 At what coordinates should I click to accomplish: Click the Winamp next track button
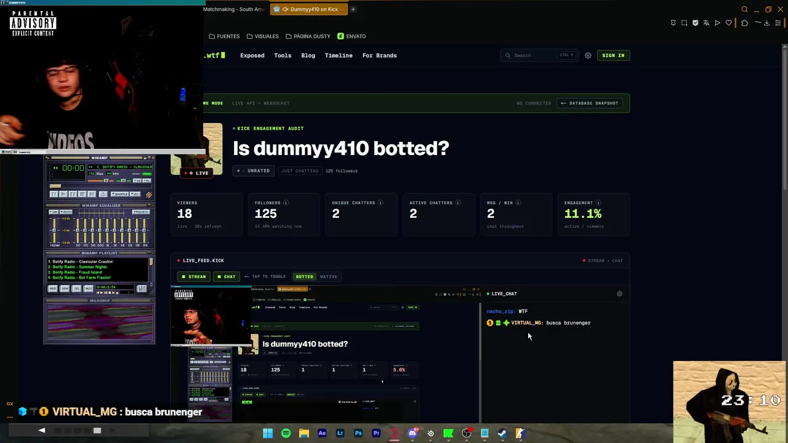pyautogui.click(x=92, y=194)
